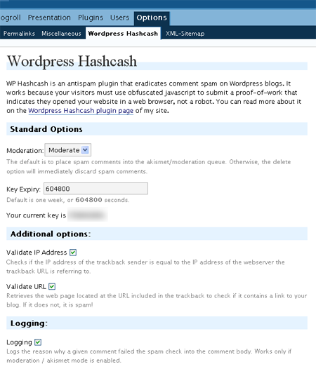
Task: Open the XML-Sitemap options tab
Action: [185, 34]
